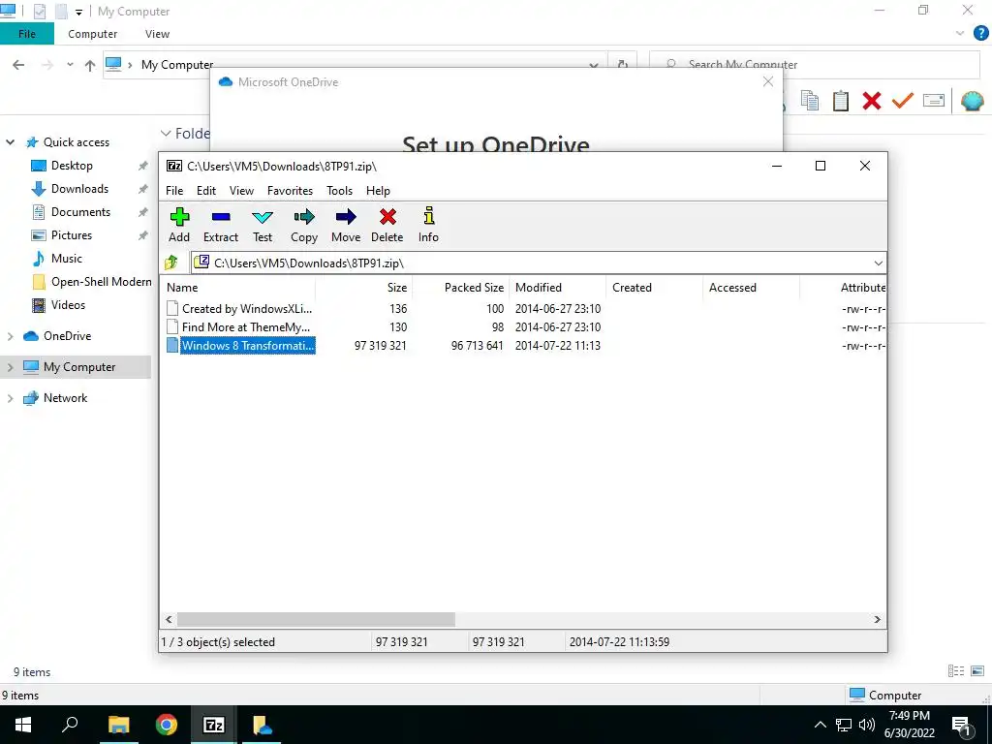Click the up-folder icon beside the 7-Zip path
Screen dimensions: 992x744
171,262
